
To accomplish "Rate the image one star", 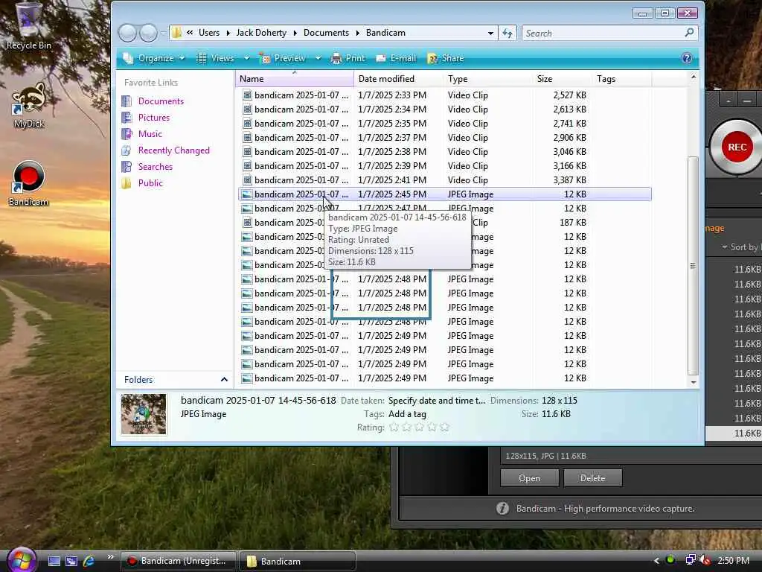I will 394,428.
